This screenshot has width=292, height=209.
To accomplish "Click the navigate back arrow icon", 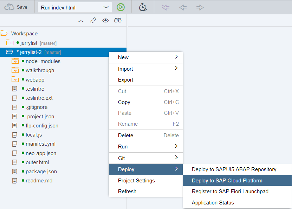I will click(183, 7).
